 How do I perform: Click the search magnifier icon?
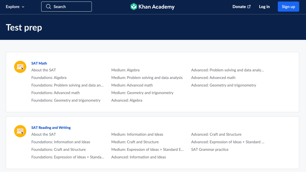pyautogui.click(x=48, y=6)
